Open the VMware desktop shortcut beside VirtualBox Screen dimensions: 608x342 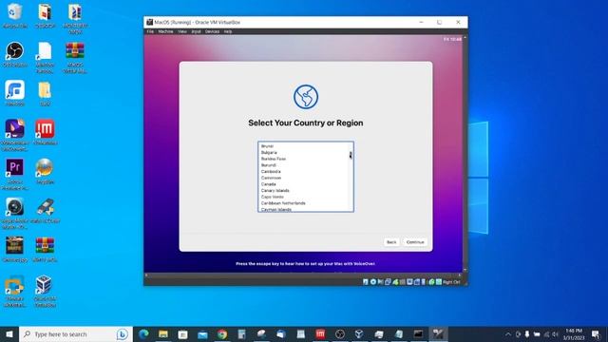tap(15, 291)
